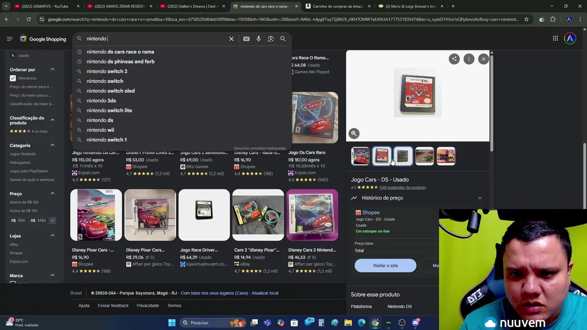Click the Min price input field
Image resolution: width=587 pixels, height=330 pixels.
click(18, 220)
